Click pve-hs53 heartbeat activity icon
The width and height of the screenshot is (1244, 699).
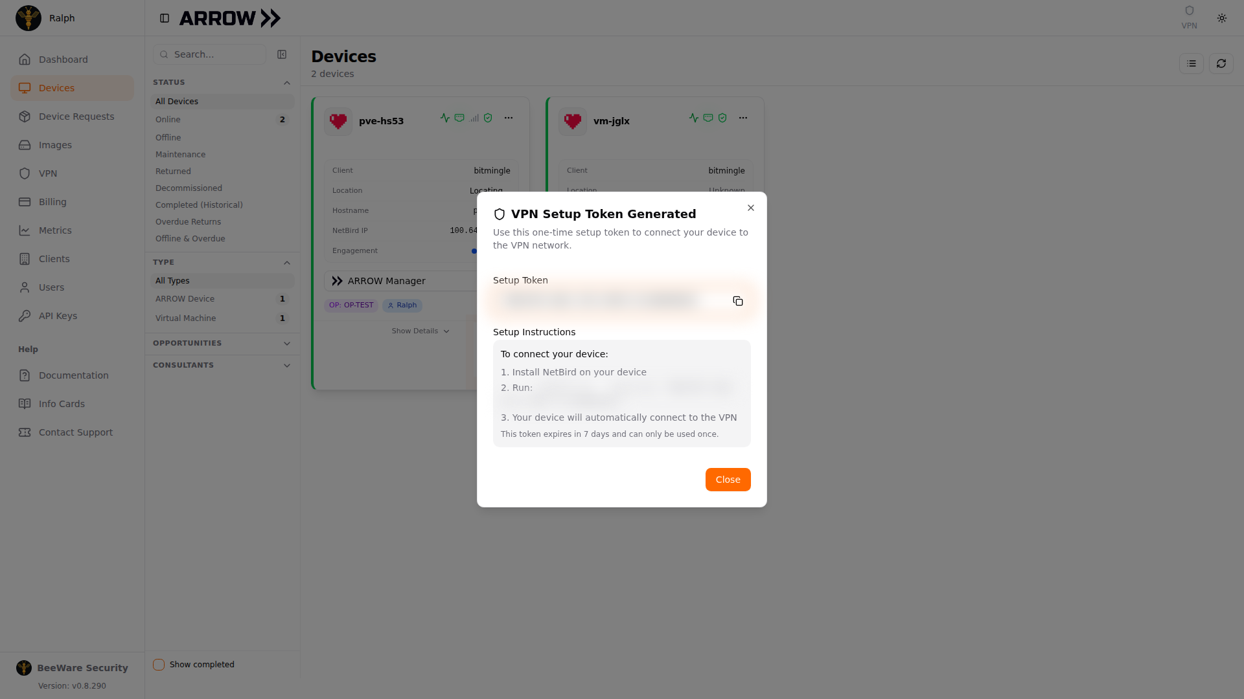click(445, 118)
